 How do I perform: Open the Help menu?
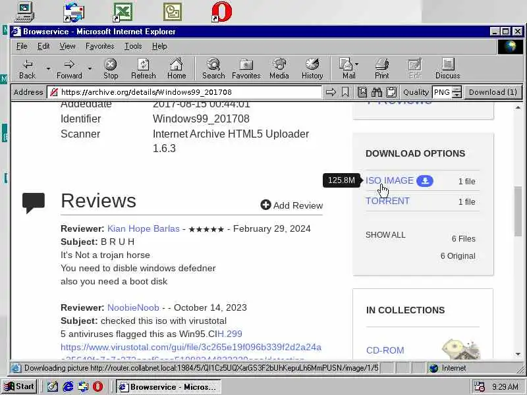pyautogui.click(x=159, y=46)
